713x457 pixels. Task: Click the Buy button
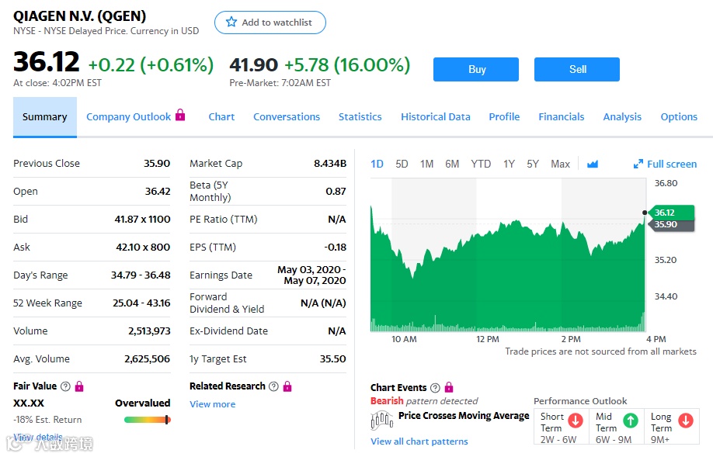pos(476,70)
